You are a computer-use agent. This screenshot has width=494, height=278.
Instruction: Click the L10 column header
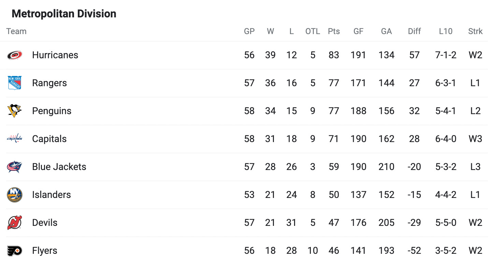446,31
